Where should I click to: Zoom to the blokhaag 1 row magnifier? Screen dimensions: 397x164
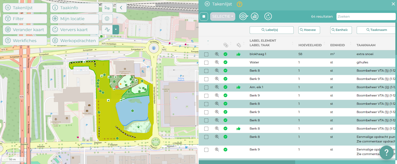217,54
